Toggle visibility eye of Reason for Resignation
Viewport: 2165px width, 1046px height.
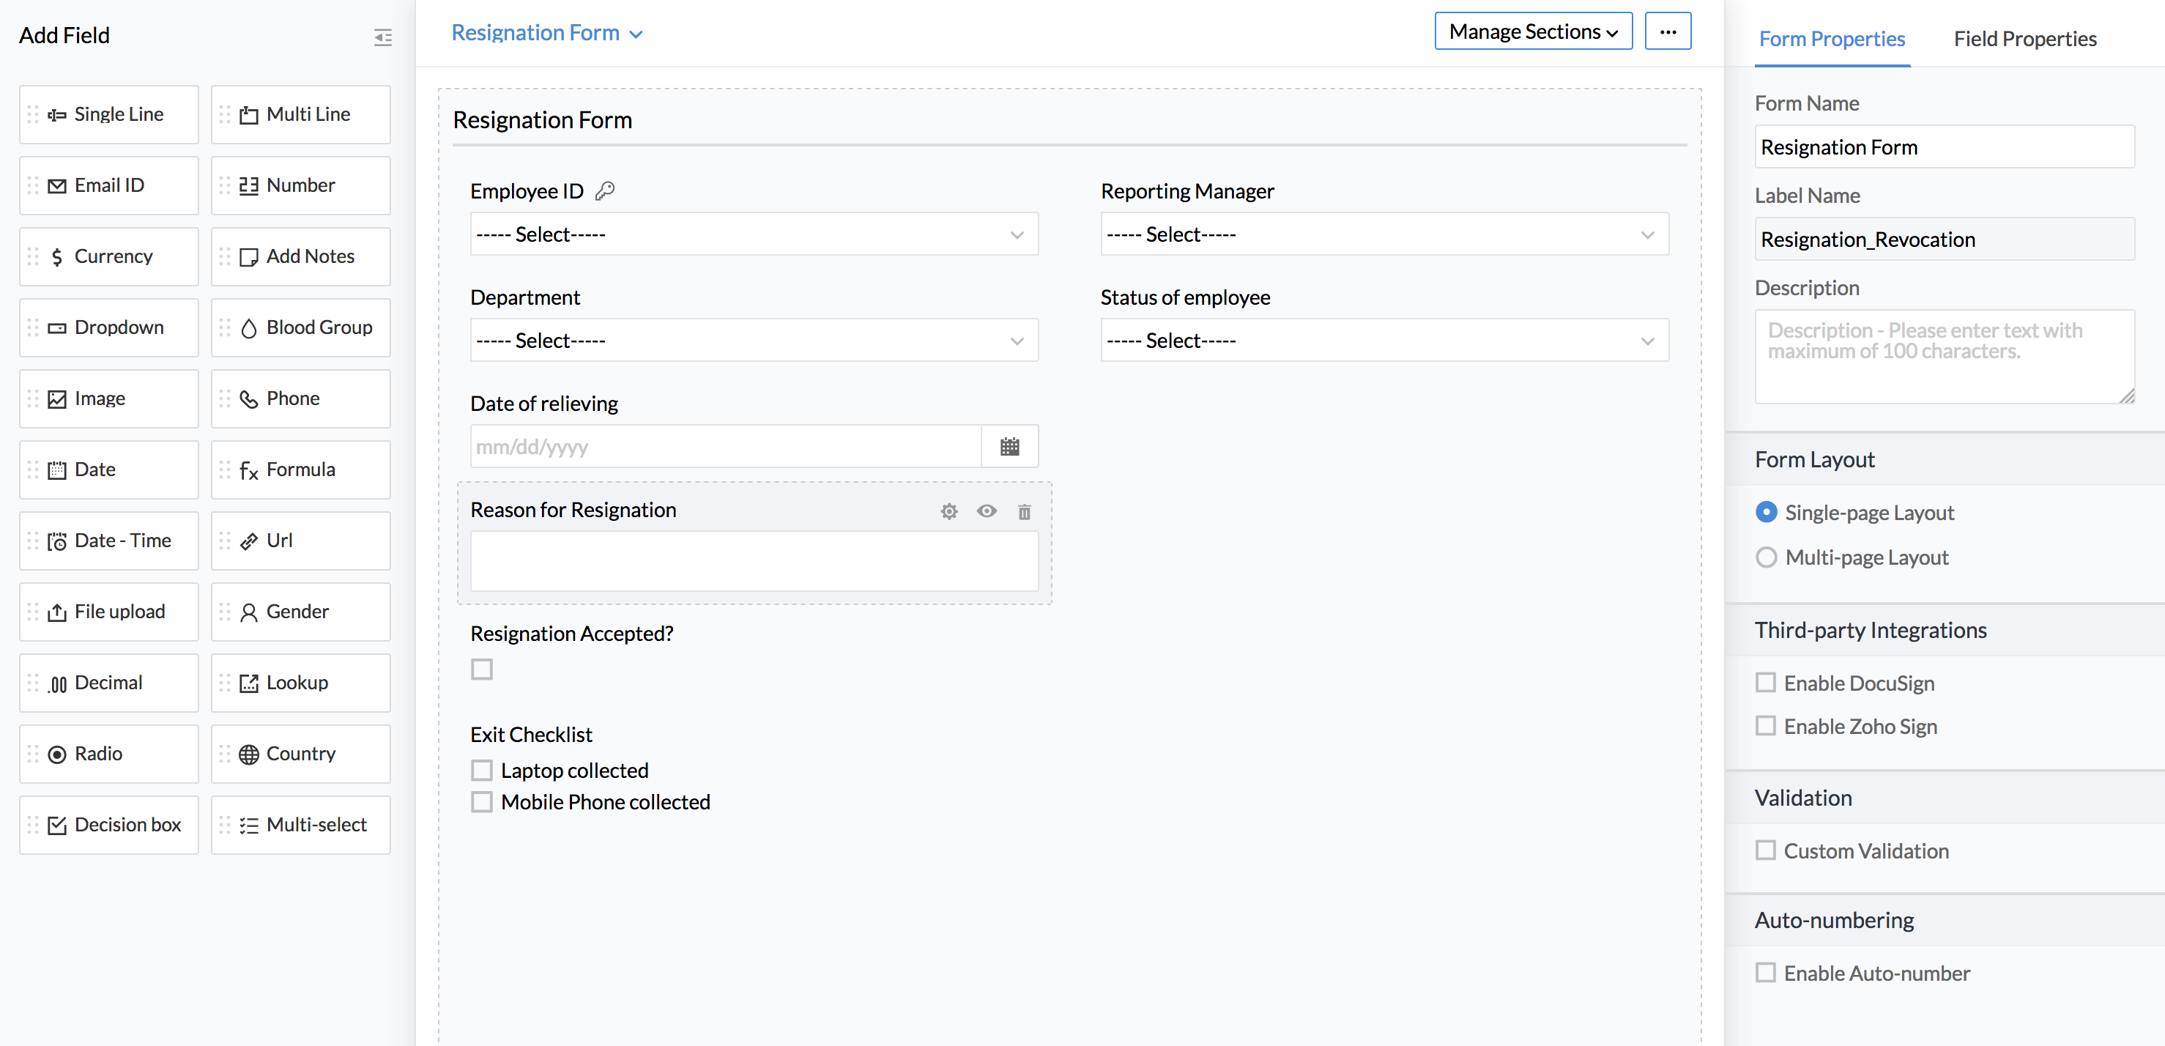tap(987, 511)
